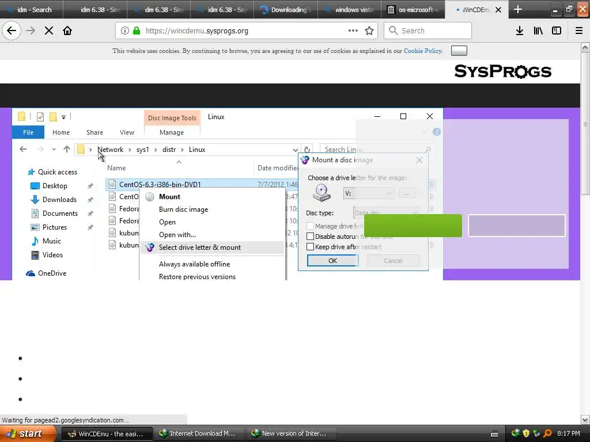The image size is (590, 442).
Task: Open the Firefox downloads arrow
Action: click(520, 31)
